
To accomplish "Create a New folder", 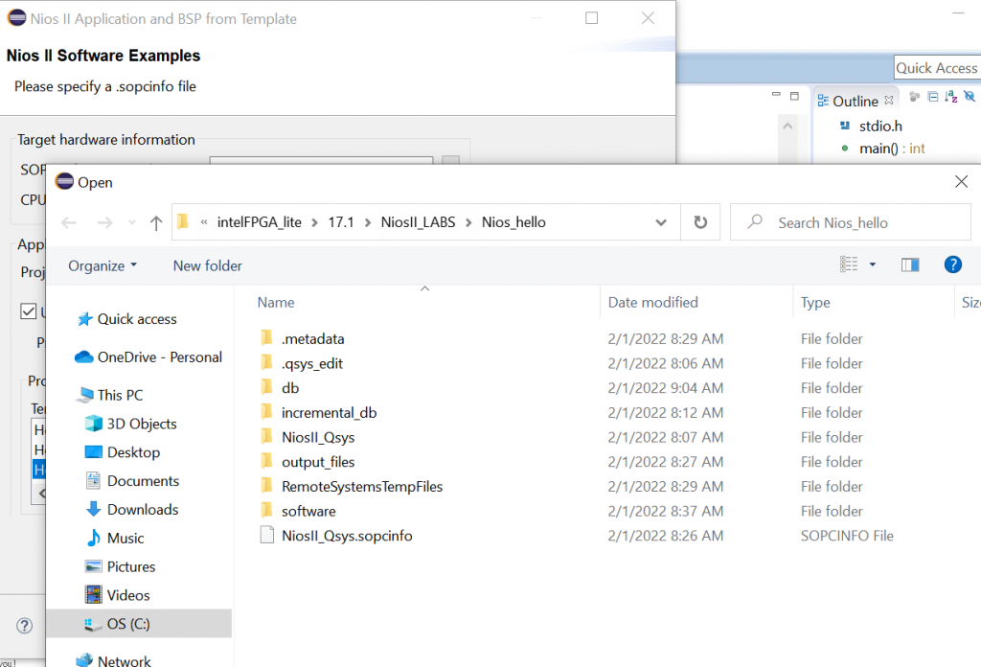I will [207, 265].
